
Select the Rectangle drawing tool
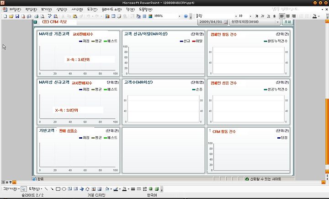[x=58, y=189]
